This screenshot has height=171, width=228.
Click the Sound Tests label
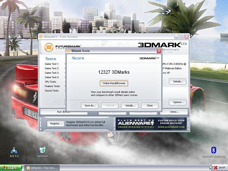[x=52, y=91]
